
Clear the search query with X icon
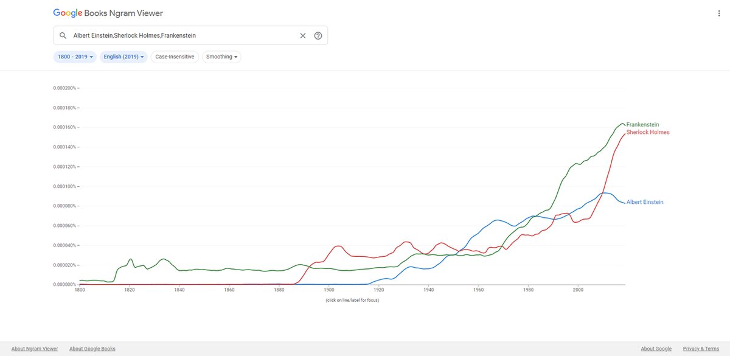pyautogui.click(x=303, y=35)
